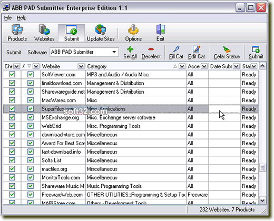Open the Website column filter dropdown
This screenshot has height=221, width=274.
(81, 66)
